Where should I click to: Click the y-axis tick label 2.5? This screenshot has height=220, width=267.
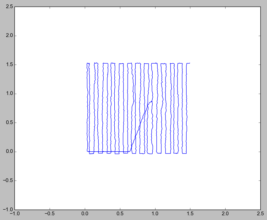pos(9,7)
